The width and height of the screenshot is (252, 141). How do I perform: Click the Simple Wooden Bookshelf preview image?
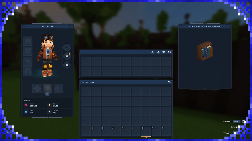point(205,51)
